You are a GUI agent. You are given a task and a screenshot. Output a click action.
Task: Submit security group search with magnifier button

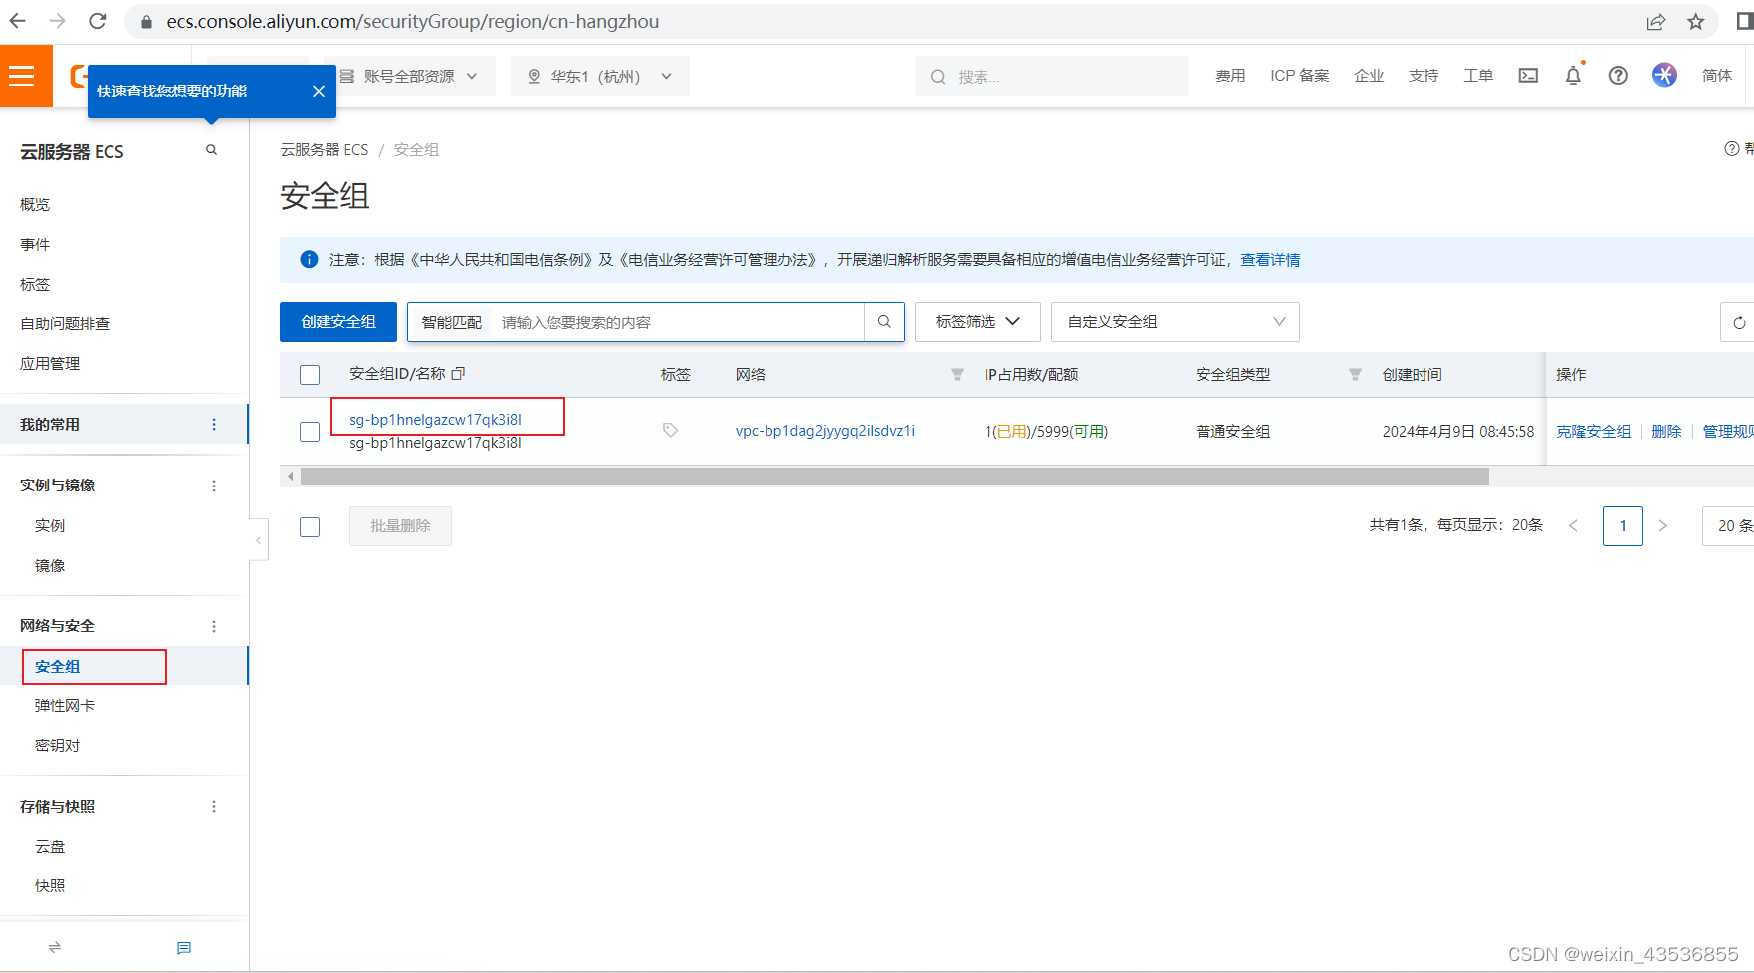884,322
